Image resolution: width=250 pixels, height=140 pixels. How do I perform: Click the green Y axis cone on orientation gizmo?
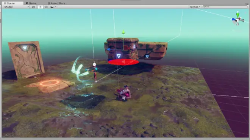tap(237, 15)
